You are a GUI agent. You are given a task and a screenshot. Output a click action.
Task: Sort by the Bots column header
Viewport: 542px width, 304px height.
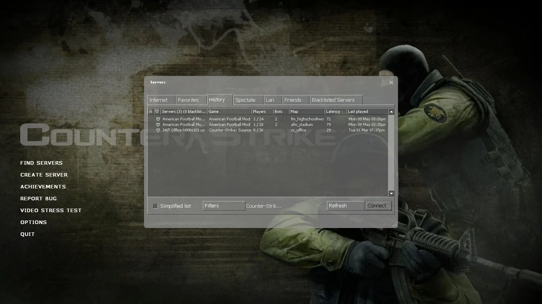(x=281, y=112)
